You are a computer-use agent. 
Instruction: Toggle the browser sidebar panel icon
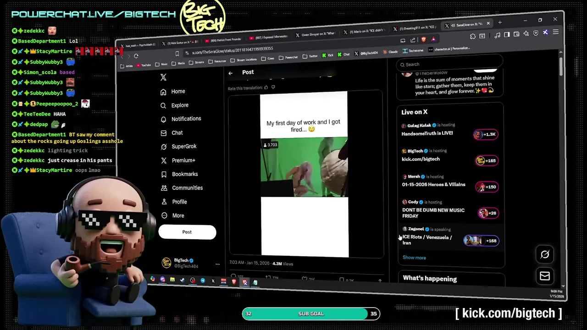point(507,34)
